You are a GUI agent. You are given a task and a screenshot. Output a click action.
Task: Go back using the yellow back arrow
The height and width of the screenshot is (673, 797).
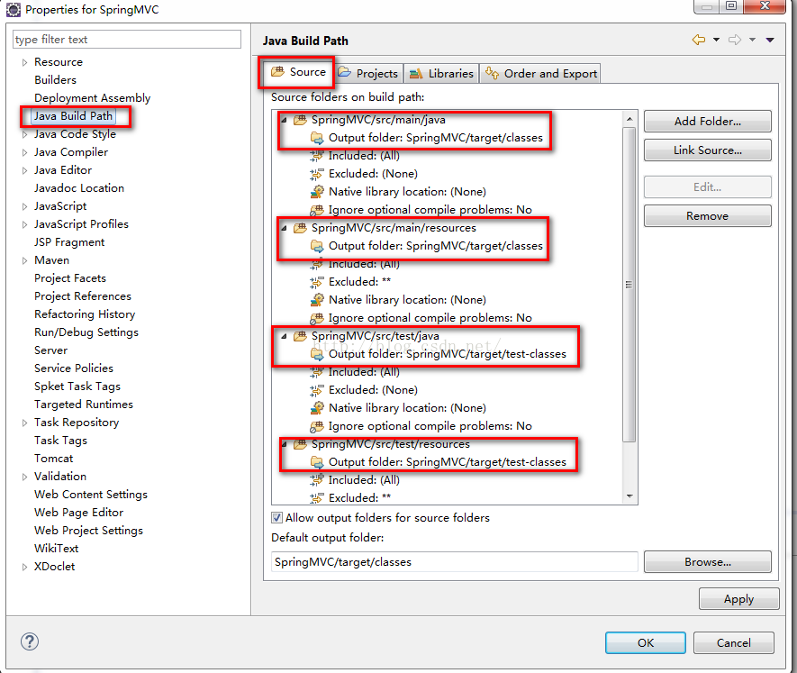point(699,40)
